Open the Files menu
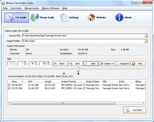 pyautogui.click(x=6, y=8)
